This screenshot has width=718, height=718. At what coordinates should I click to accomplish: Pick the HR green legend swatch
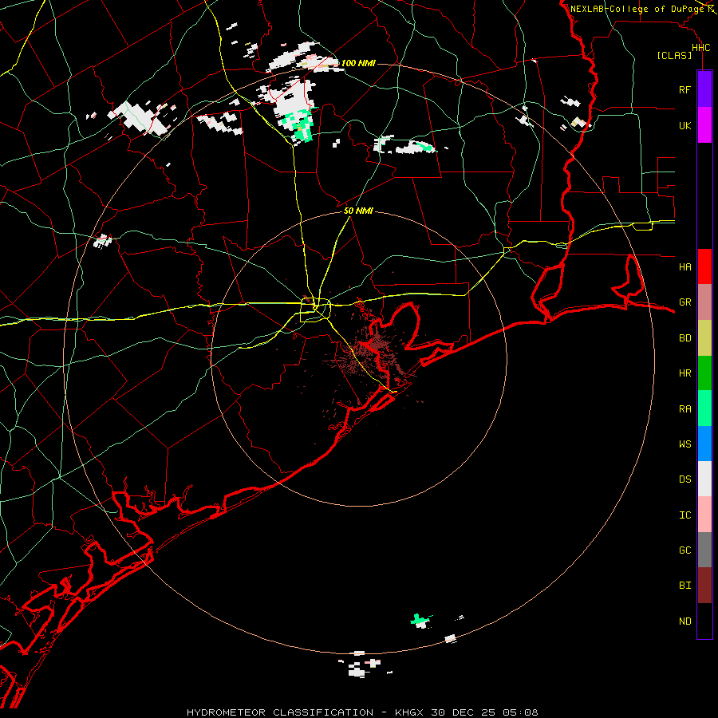(x=704, y=373)
